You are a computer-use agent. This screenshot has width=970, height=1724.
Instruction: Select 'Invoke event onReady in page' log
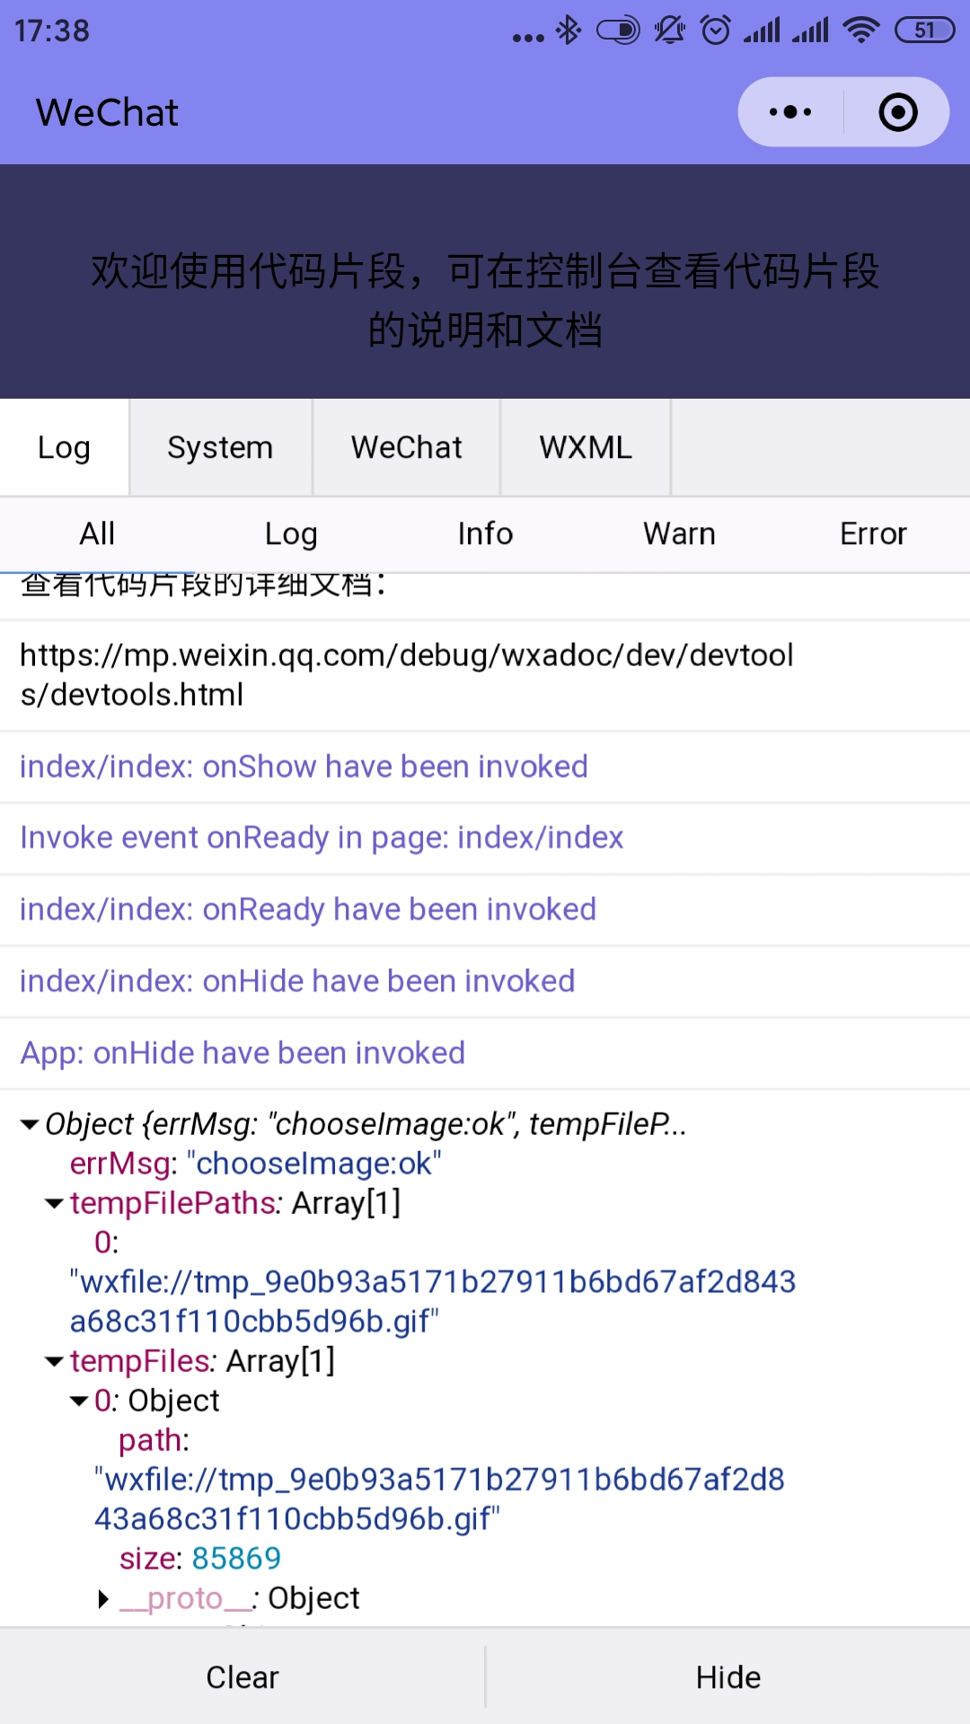pyautogui.click(x=485, y=838)
